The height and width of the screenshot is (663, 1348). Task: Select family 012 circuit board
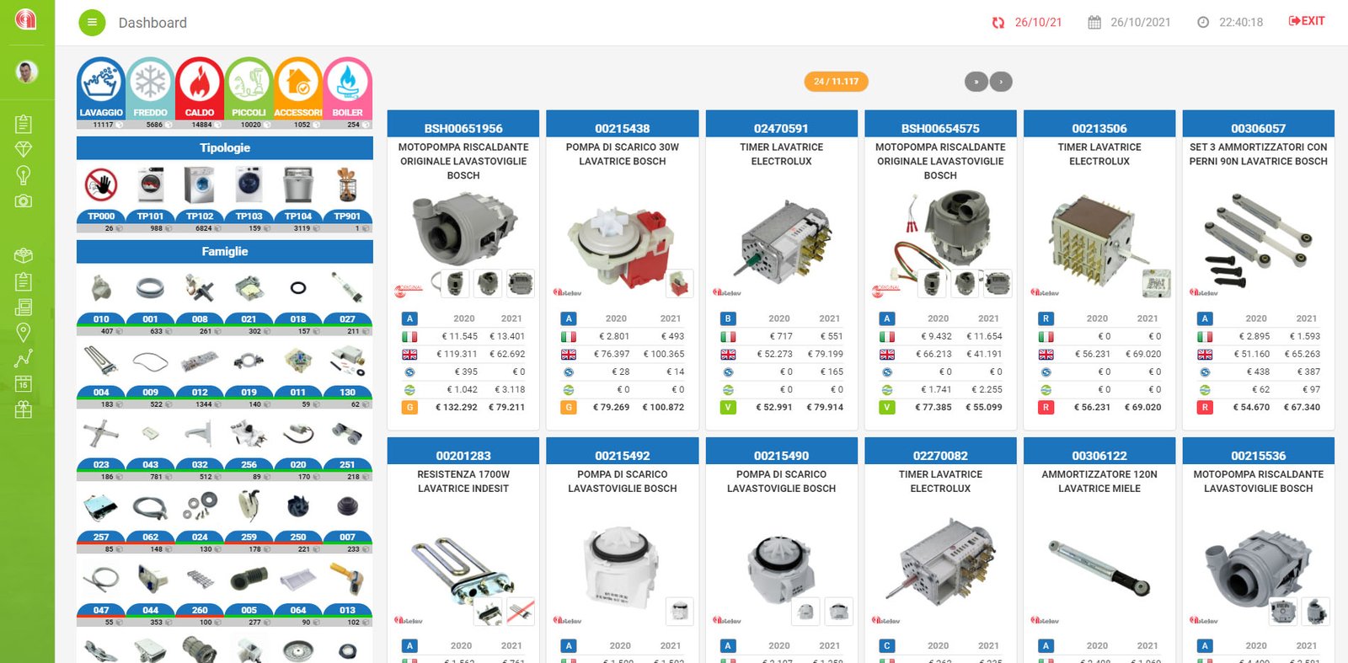click(200, 375)
